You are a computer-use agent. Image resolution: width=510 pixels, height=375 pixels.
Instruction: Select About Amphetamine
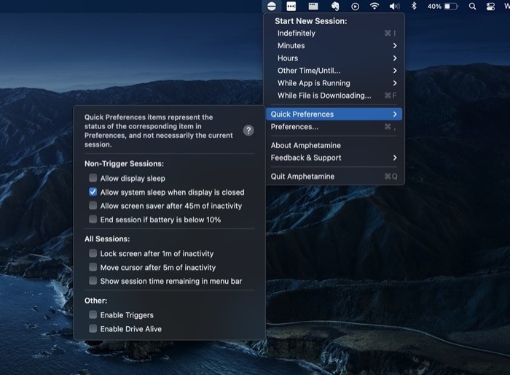(x=334, y=145)
